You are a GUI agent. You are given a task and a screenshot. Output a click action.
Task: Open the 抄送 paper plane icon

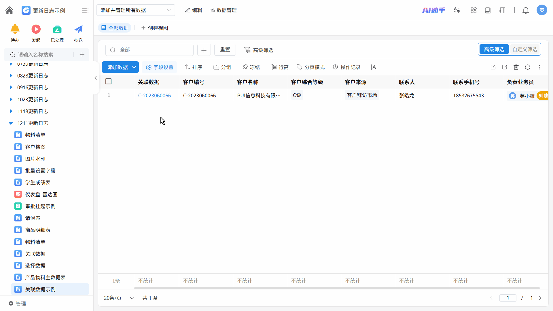(x=78, y=29)
